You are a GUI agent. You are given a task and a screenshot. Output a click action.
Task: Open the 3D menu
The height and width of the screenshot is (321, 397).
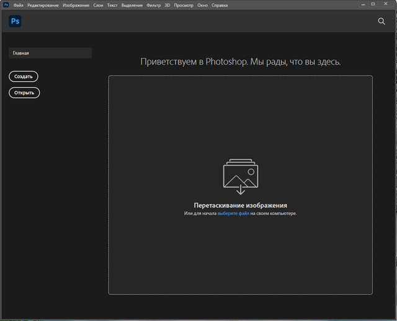point(167,5)
